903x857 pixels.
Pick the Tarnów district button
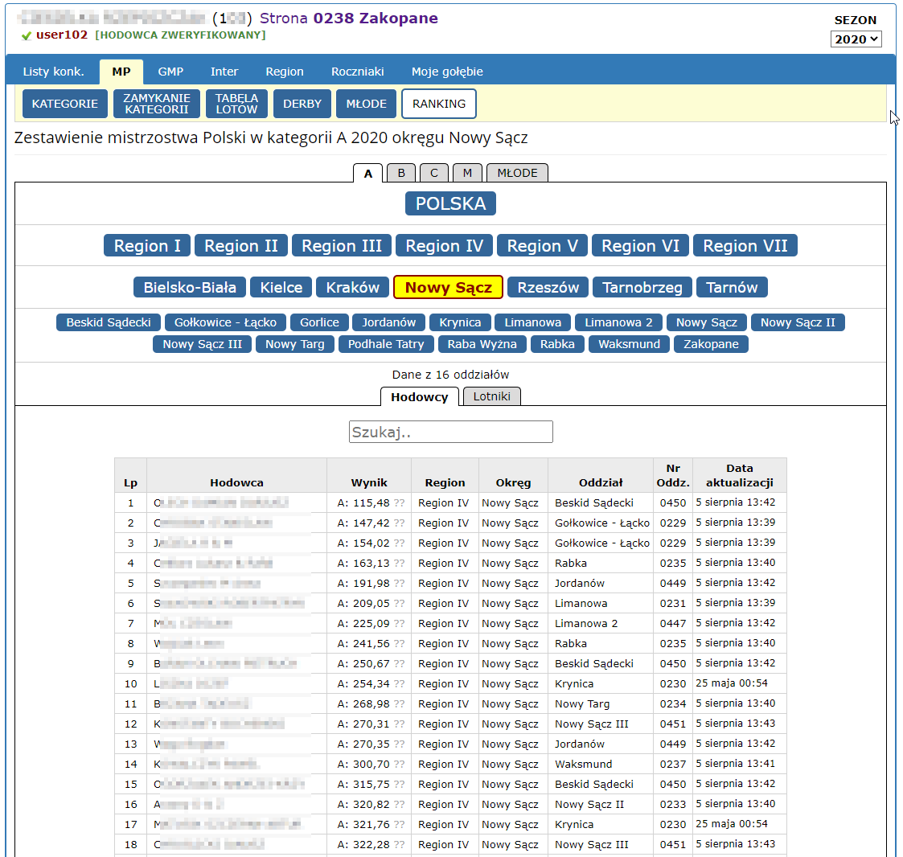coord(732,288)
